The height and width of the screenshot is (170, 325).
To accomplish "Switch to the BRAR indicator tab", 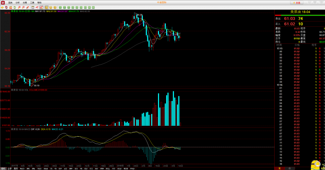I will (x=46, y=168).
